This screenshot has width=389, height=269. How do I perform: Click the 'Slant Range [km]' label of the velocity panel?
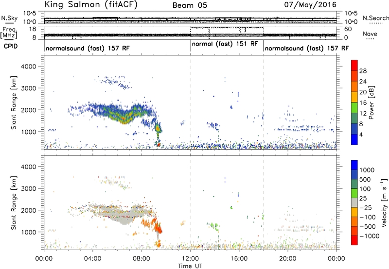point(14,203)
